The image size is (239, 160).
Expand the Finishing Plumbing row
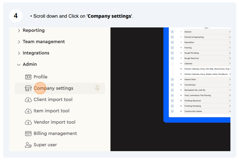[x=172, y=106]
